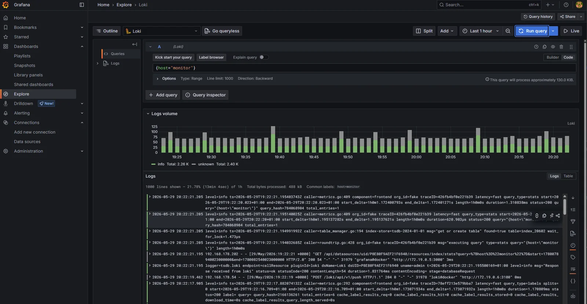Toggle unique labels tag icon
This screenshot has width=587, height=304.
(573, 257)
